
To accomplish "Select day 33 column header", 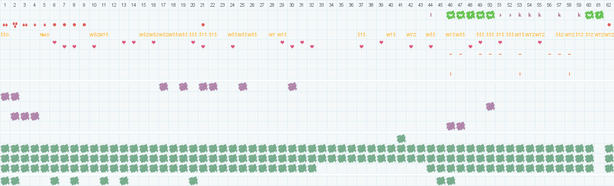I will [x=322, y=5].
